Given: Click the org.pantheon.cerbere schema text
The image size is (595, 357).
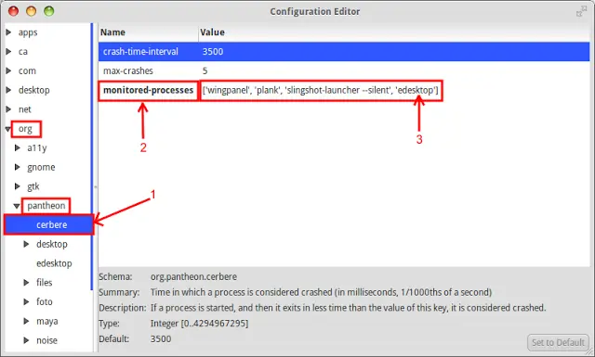Looking at the screenshot, I should tap(193, 276).
